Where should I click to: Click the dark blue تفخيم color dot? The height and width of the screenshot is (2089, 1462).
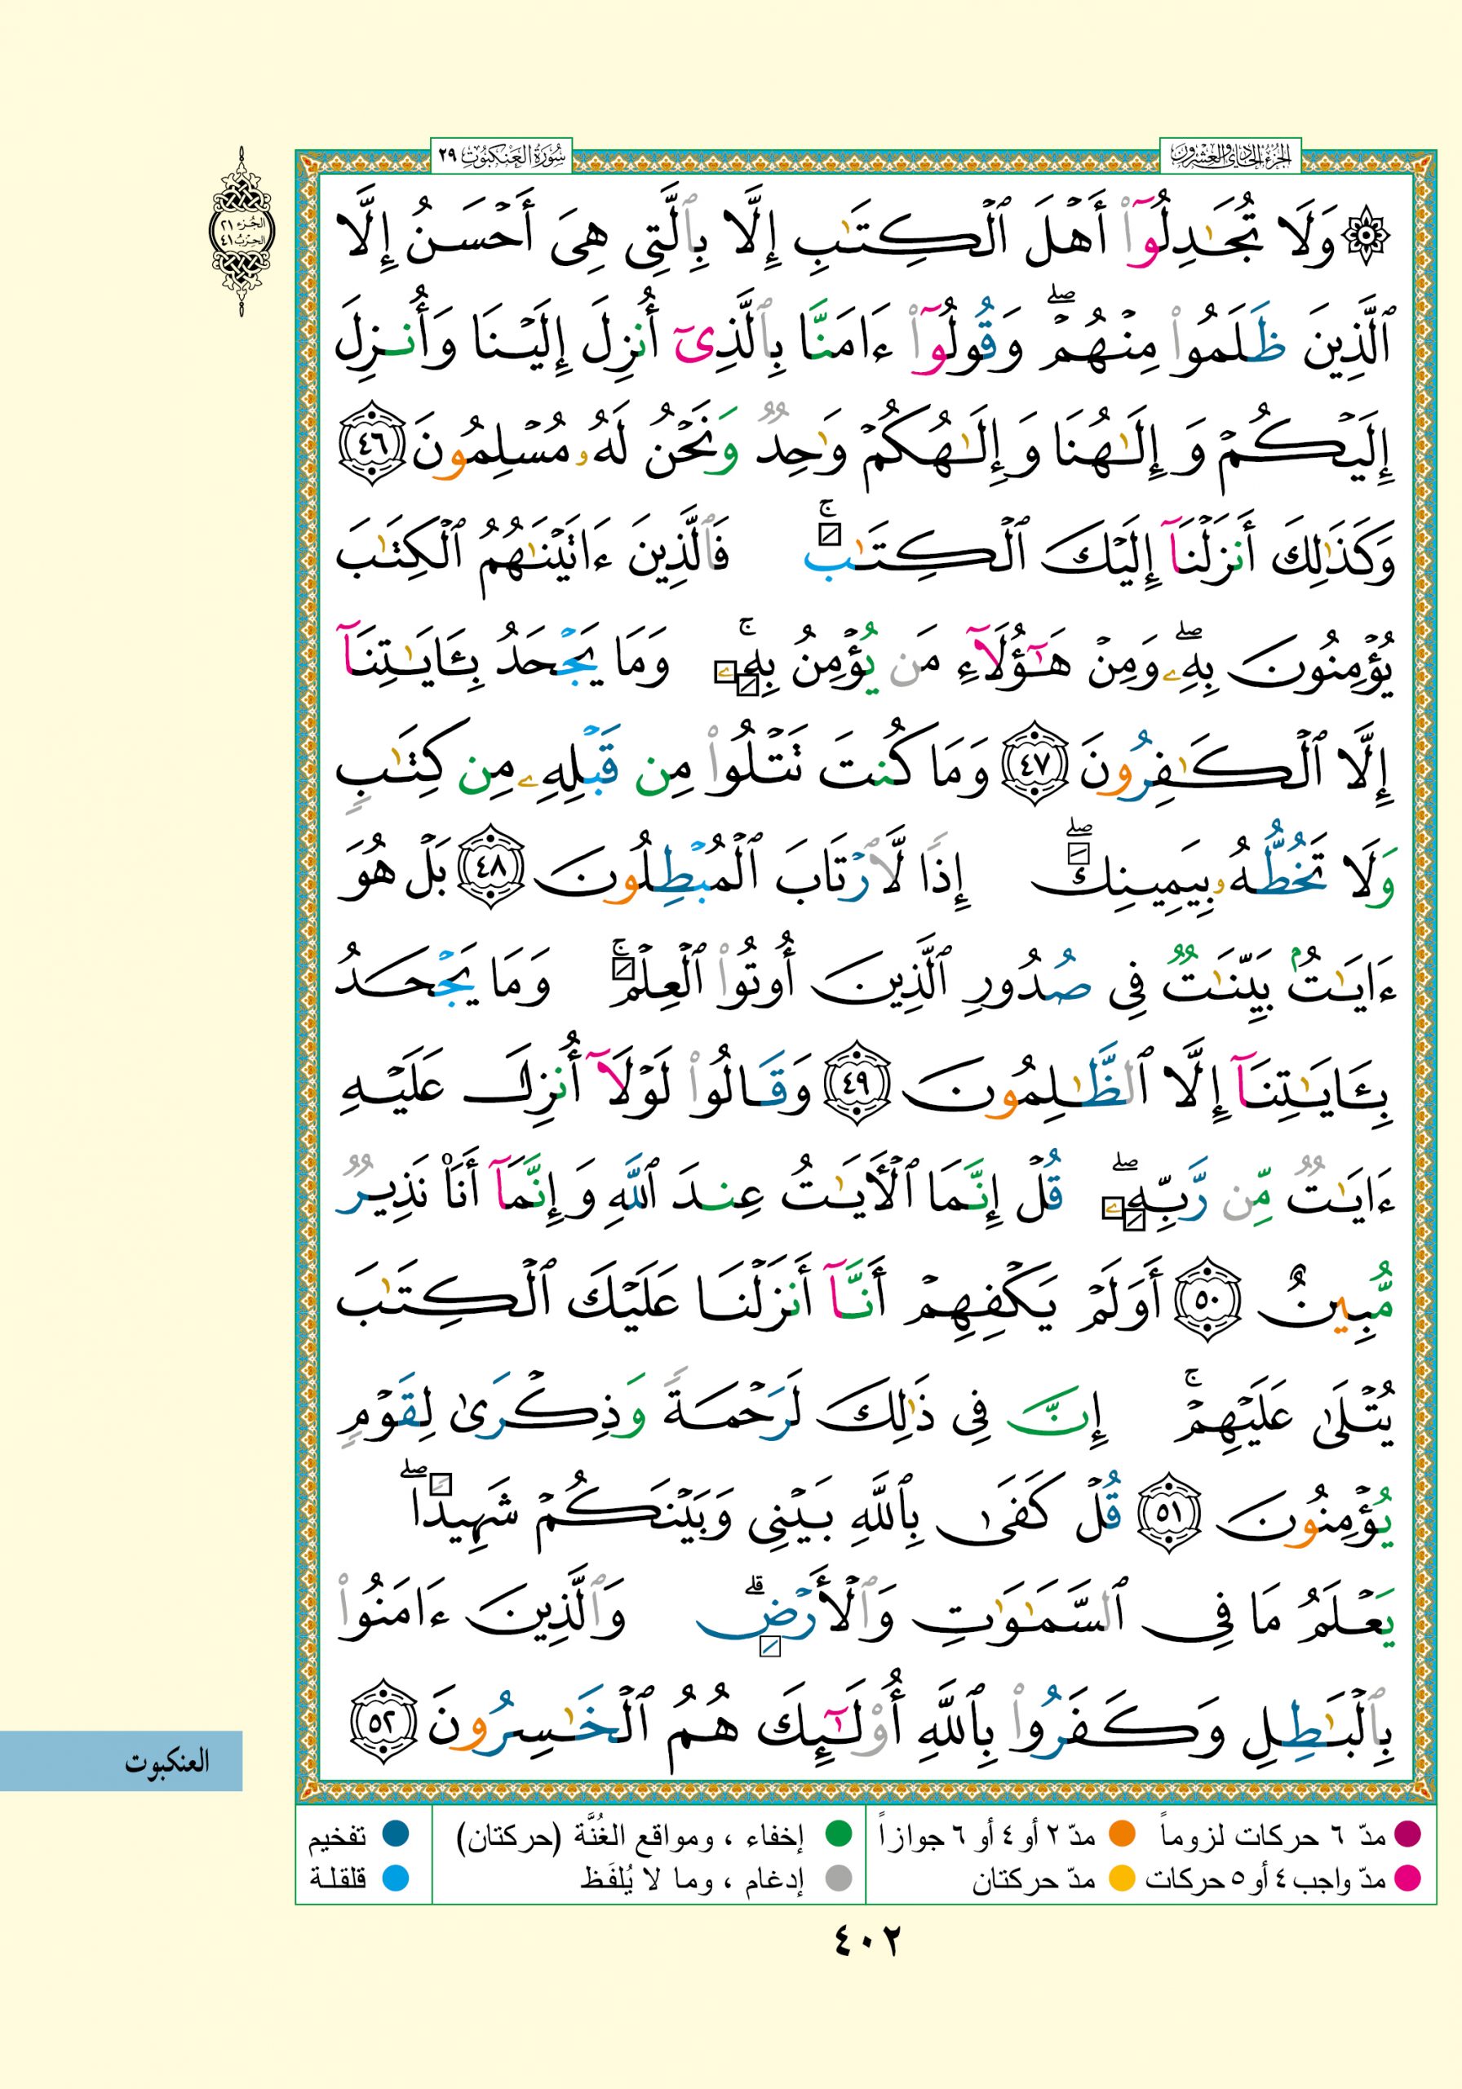(396, 1835)
